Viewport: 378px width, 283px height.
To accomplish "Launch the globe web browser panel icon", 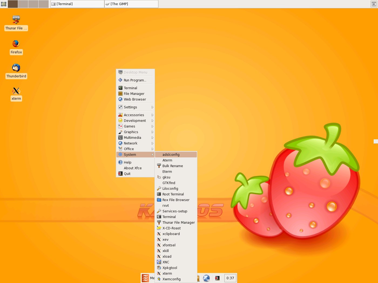I will tap(207, 278).
